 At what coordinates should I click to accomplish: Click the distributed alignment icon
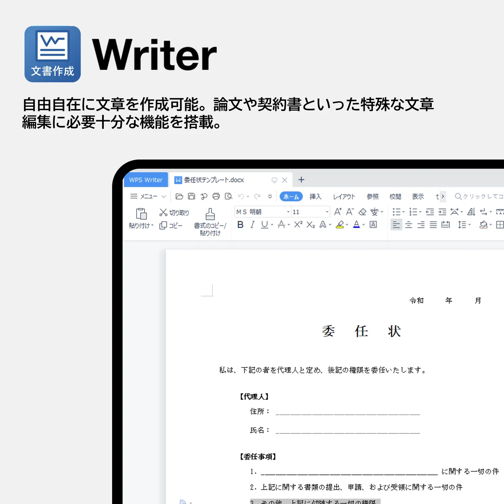click(446, 225)
